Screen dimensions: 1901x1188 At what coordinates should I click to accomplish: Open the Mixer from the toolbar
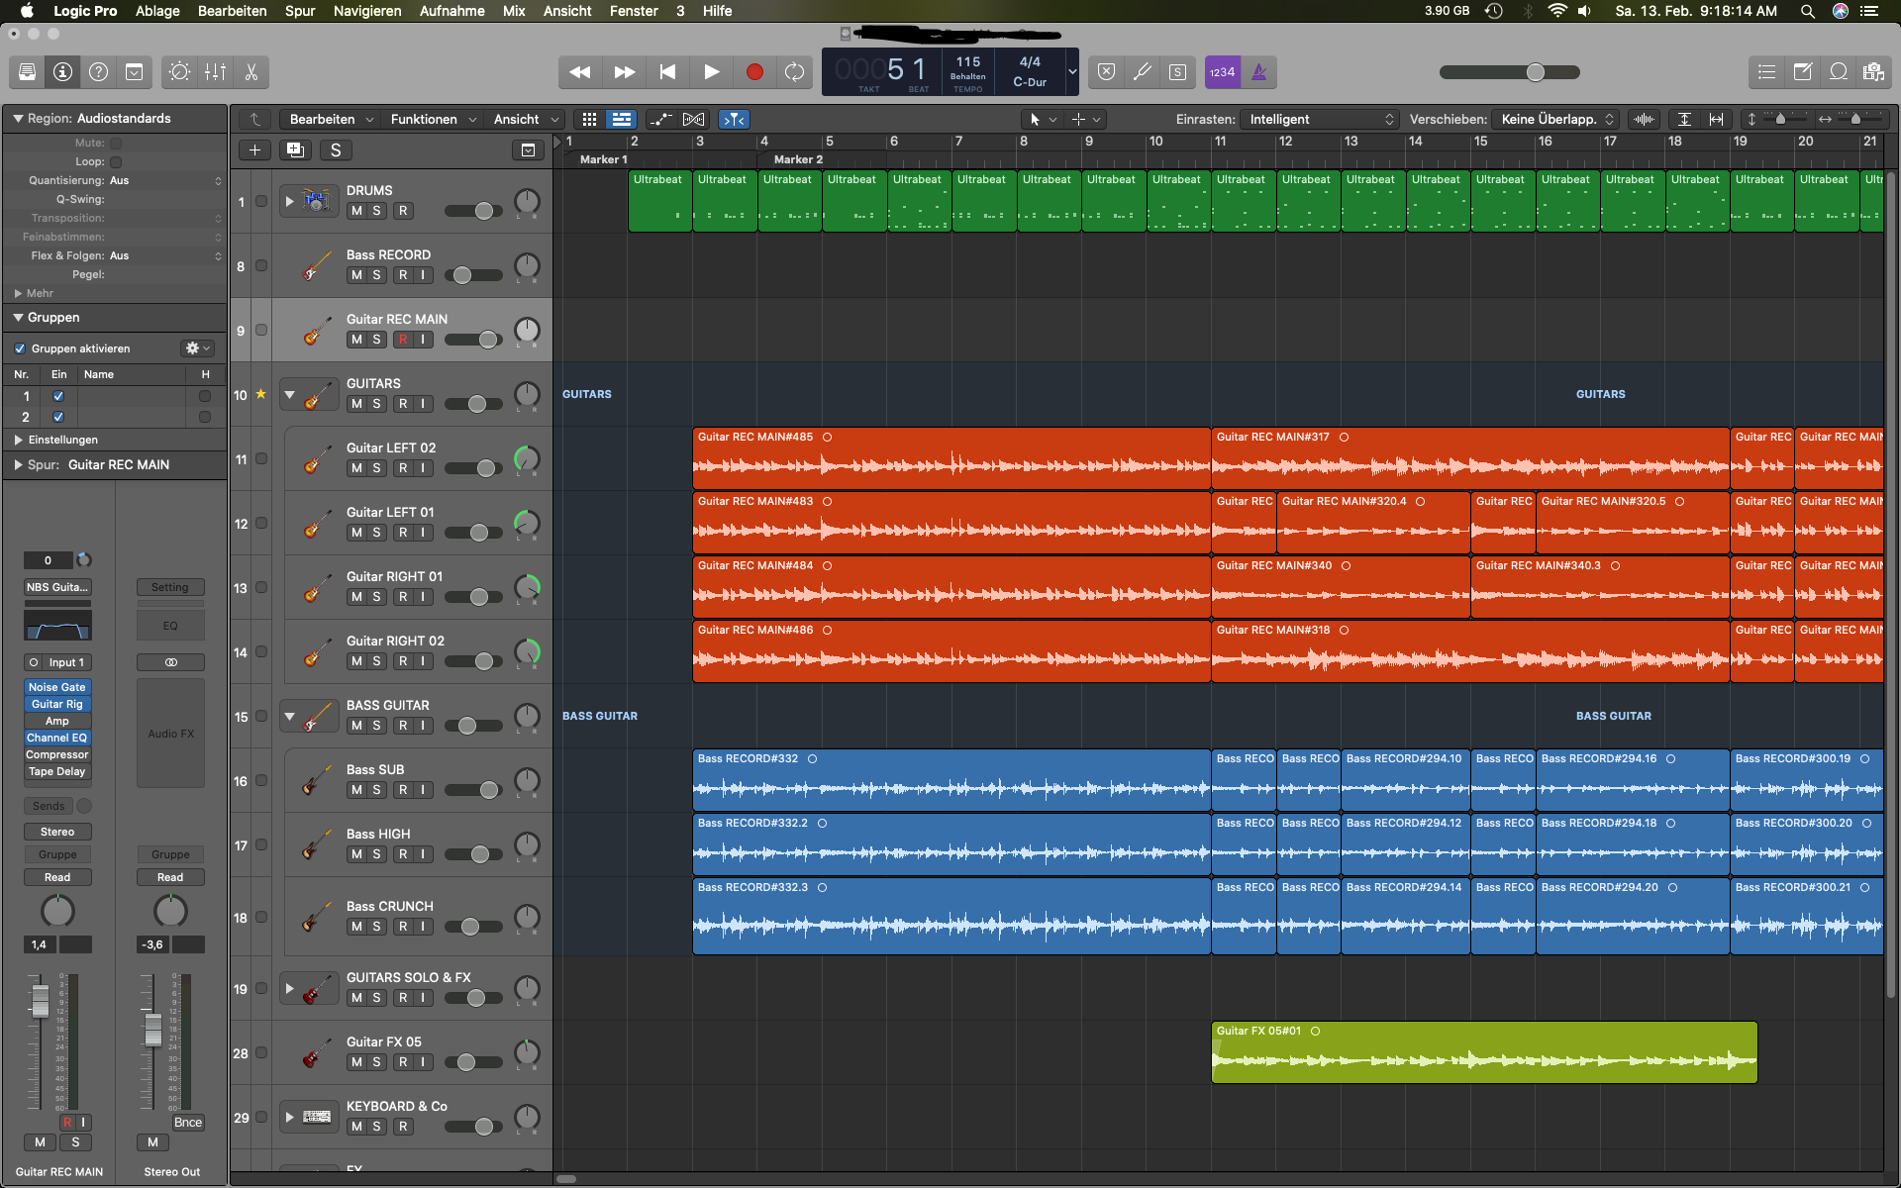[x=215, y=72]
